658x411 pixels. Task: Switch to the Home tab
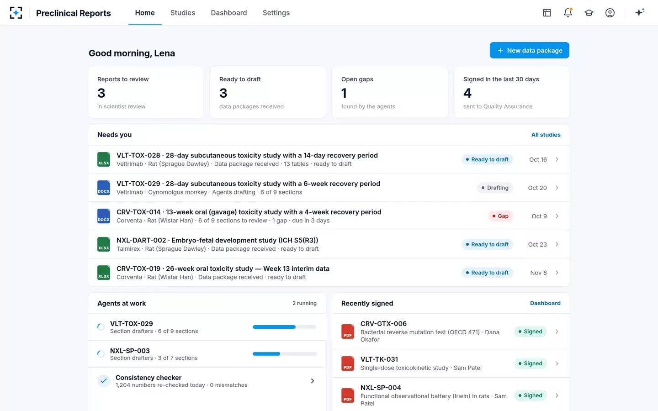point(145,13)
